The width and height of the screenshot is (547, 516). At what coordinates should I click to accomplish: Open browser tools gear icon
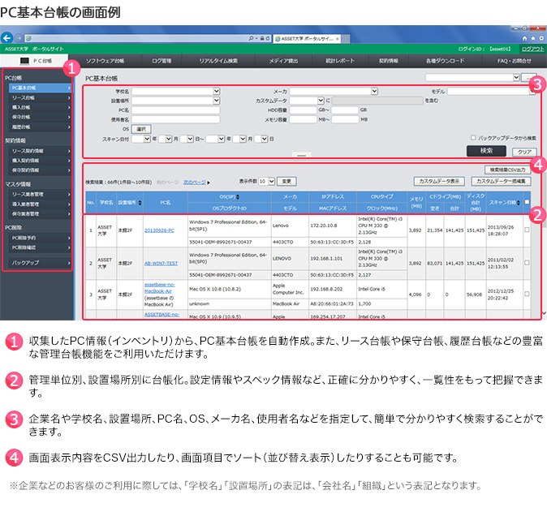541,38
